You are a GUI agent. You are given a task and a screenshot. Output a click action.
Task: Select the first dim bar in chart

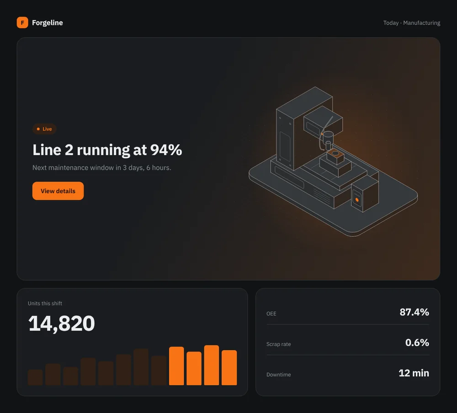[35, 377]
